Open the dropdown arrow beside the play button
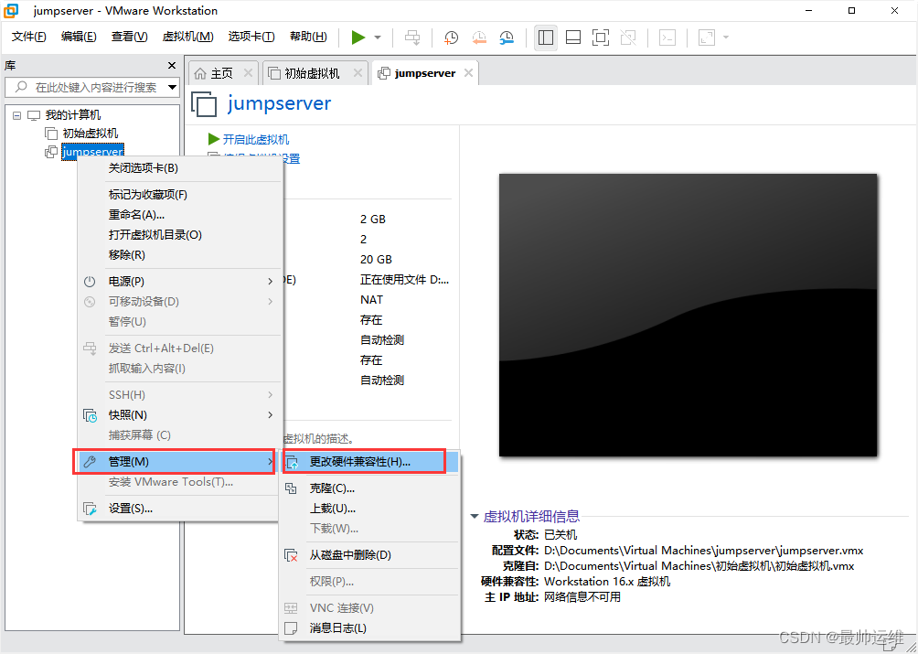The image size is (918, 654). point(378,38)
